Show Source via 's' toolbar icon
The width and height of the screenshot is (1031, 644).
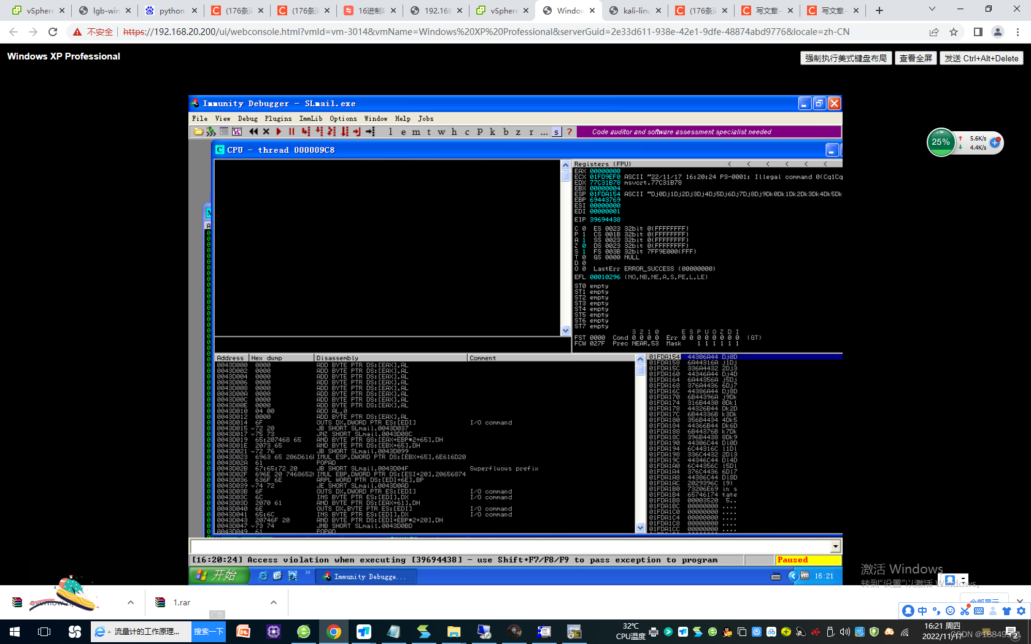557,132
